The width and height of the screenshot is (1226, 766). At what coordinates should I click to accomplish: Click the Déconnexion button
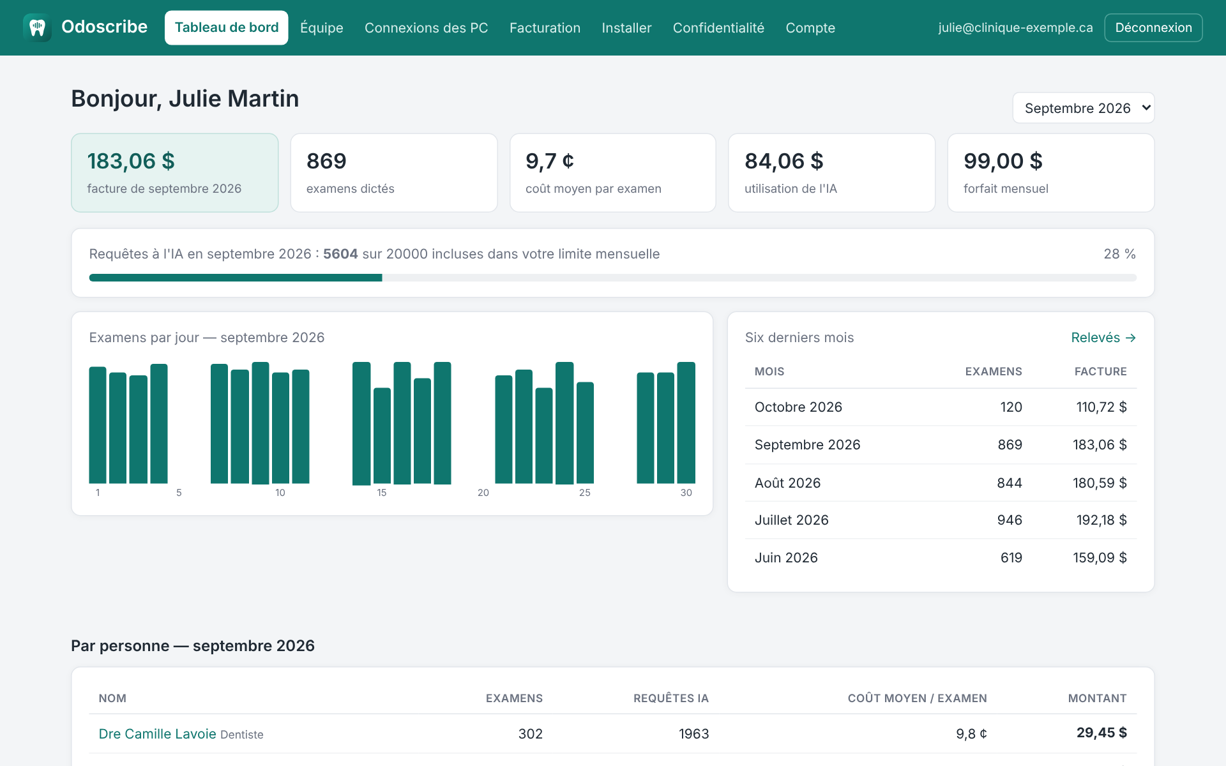click(1153, 27)
